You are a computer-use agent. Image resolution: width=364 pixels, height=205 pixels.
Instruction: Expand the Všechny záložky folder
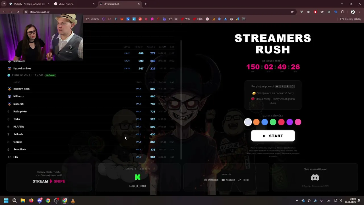click(351, 19)
